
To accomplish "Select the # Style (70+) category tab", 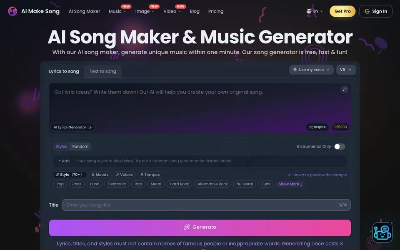I will tap(70, 175).
